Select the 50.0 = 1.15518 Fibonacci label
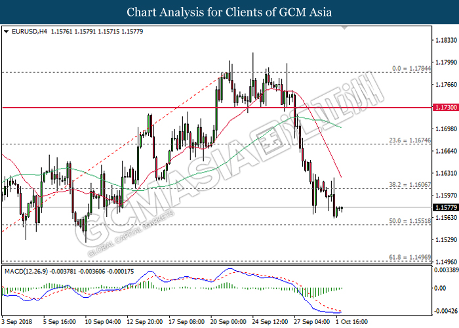 point(410,221)
